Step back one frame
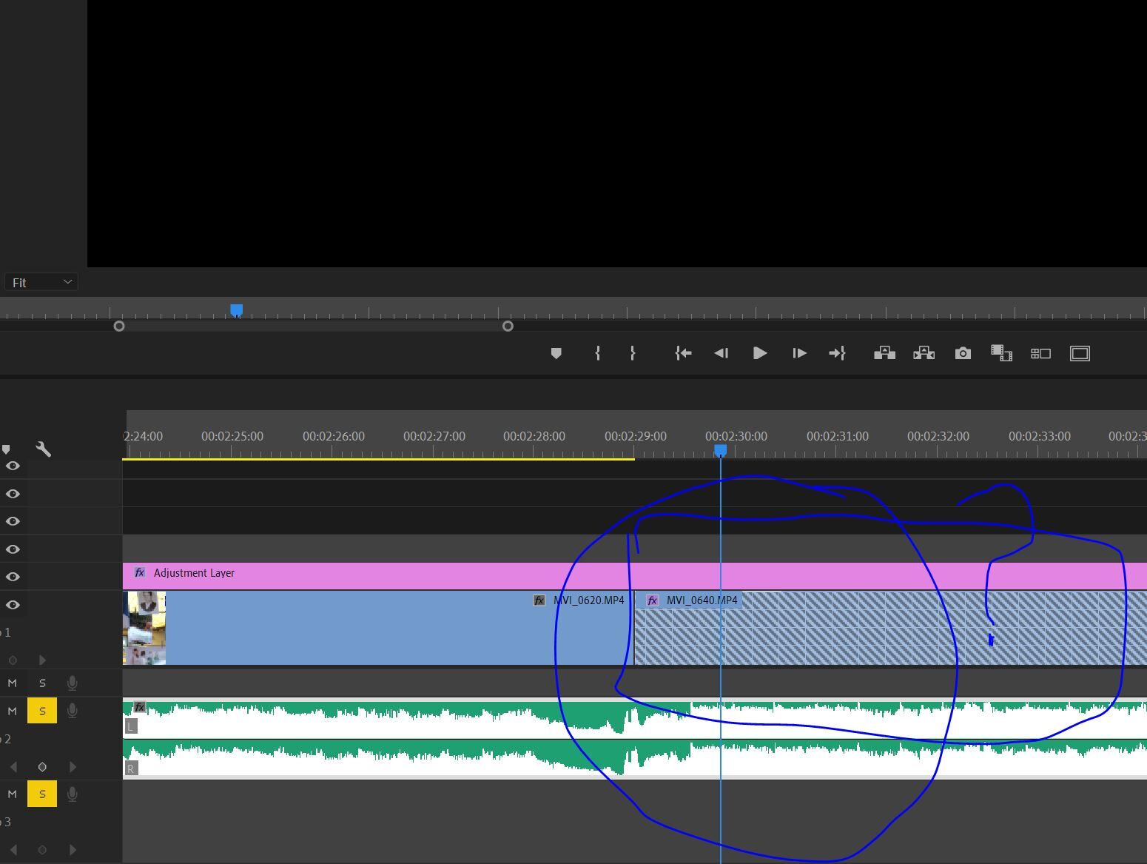This screenshot has width=1147, height=864. click(x=721, y=353)
